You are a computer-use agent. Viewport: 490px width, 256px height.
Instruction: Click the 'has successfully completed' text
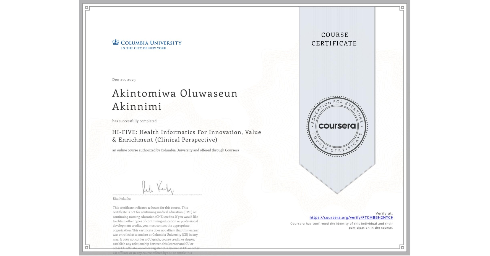[x=134, y=121]
